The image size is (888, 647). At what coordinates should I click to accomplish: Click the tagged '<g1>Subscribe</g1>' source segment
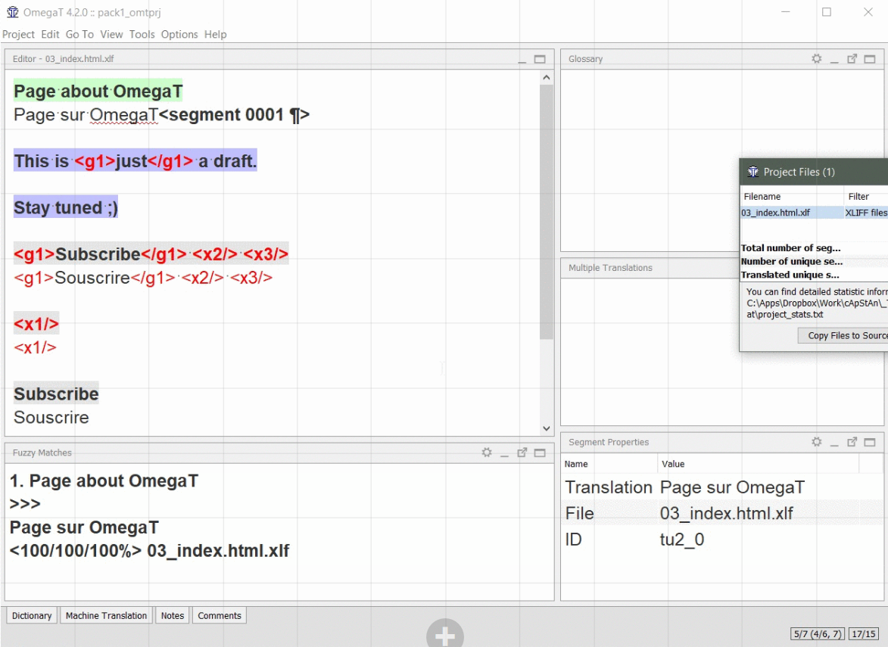151,254
